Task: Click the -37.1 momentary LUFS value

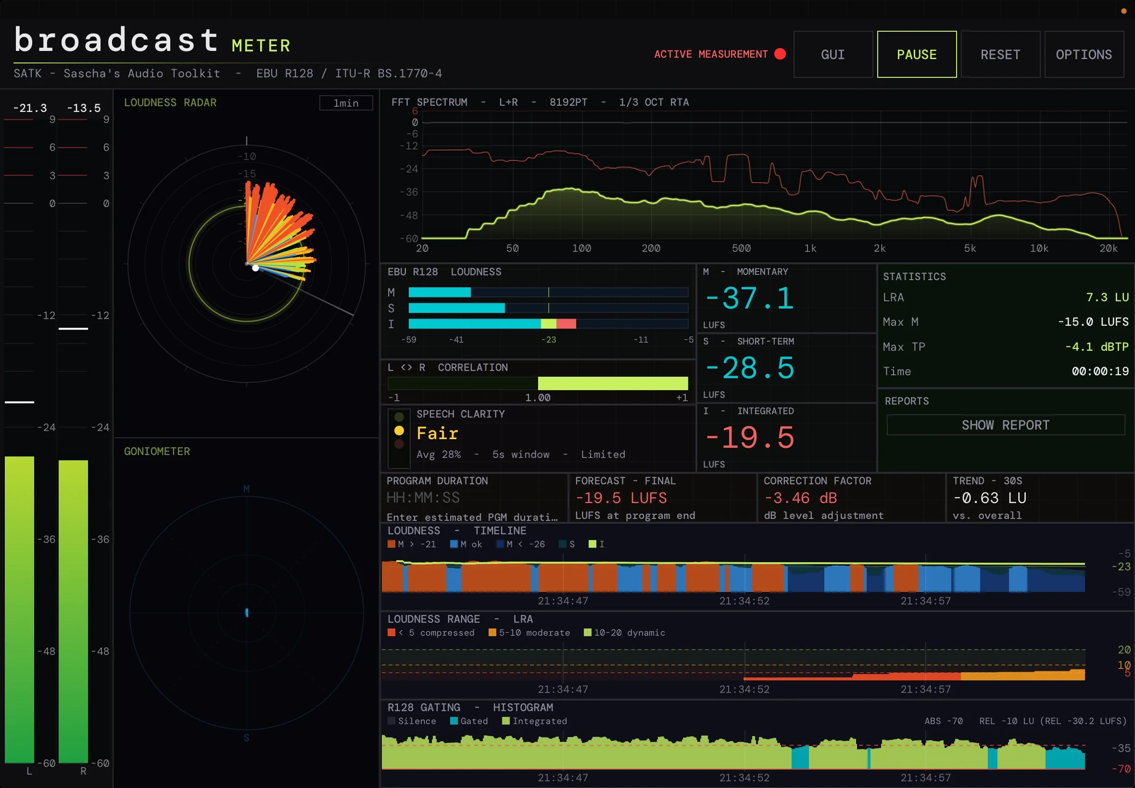Action: point(750,298)
